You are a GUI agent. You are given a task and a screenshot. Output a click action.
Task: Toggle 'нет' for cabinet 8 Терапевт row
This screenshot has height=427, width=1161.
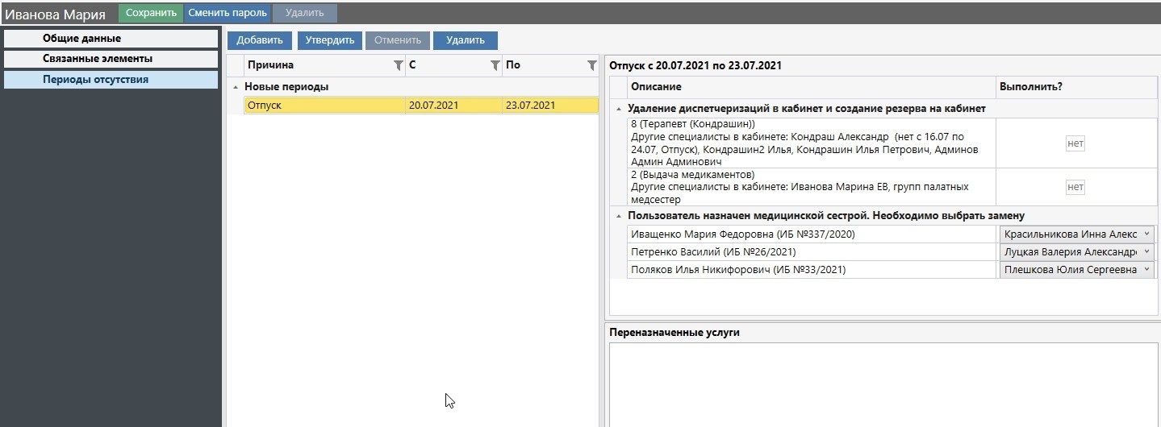click(x=1075, y=143)
